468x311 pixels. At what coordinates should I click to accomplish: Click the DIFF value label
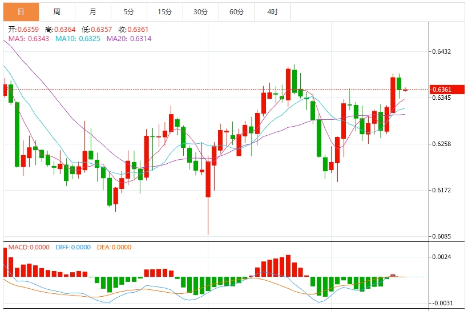73,247
